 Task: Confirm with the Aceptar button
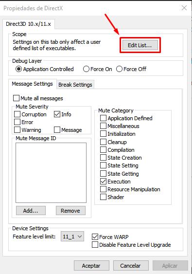click(91, 266)
